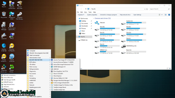Click System properties button
The width and height of the screenshot is (175, 98).
(92, 15)
